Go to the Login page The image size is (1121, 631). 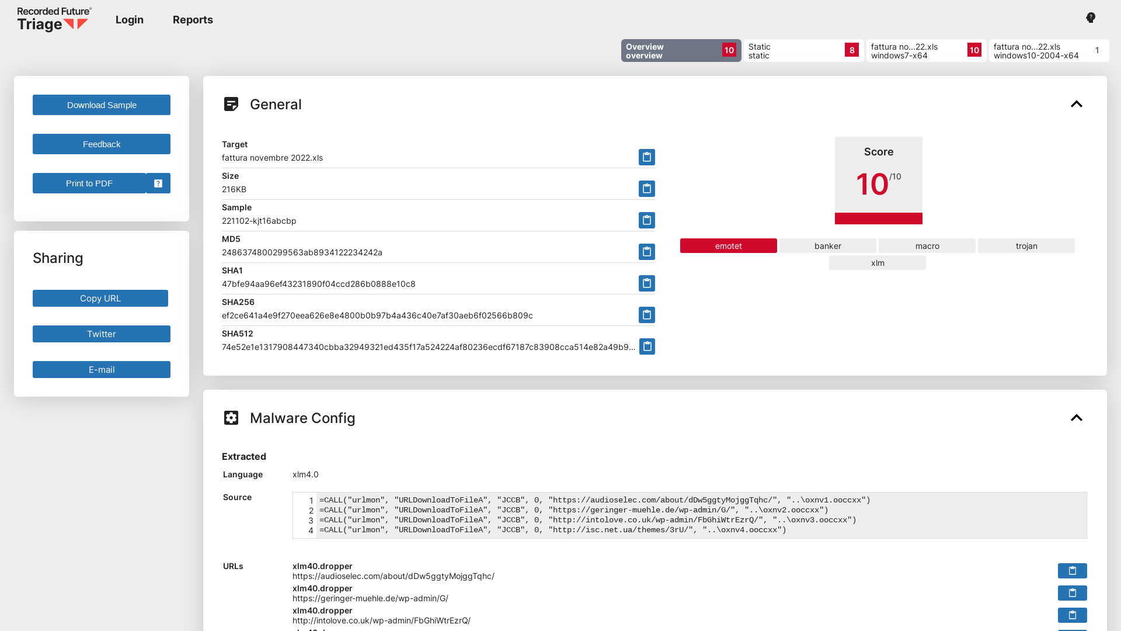pyautogui.click(x=129, y=19)
